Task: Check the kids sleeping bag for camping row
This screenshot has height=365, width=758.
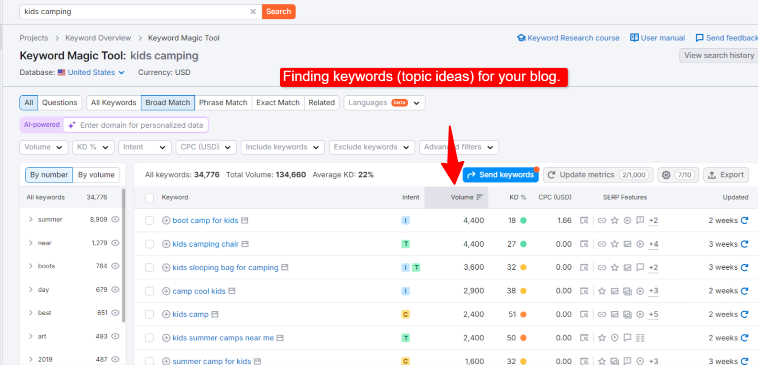Action: [149, 267]
